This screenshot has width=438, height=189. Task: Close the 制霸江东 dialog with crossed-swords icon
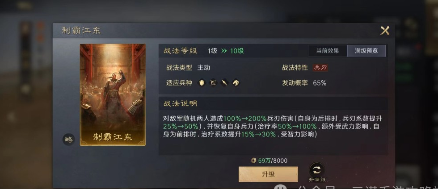[385, 30]
